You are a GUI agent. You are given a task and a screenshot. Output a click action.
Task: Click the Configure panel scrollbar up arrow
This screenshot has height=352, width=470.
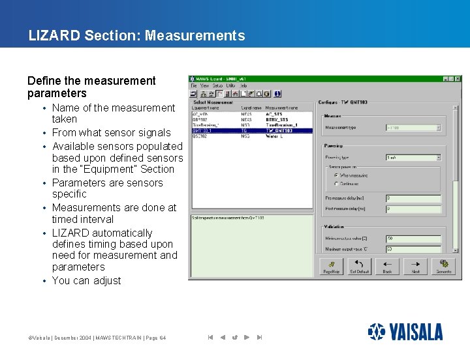[x=456, y=108]
